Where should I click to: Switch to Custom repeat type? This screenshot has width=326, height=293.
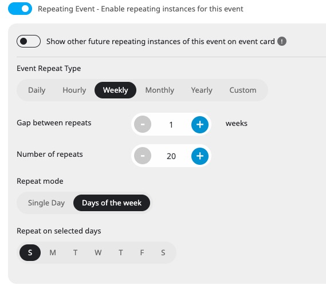(243, 90)
